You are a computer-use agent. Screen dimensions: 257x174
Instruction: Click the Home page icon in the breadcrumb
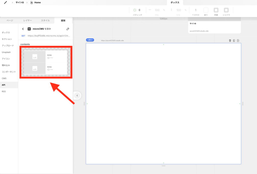31,3
